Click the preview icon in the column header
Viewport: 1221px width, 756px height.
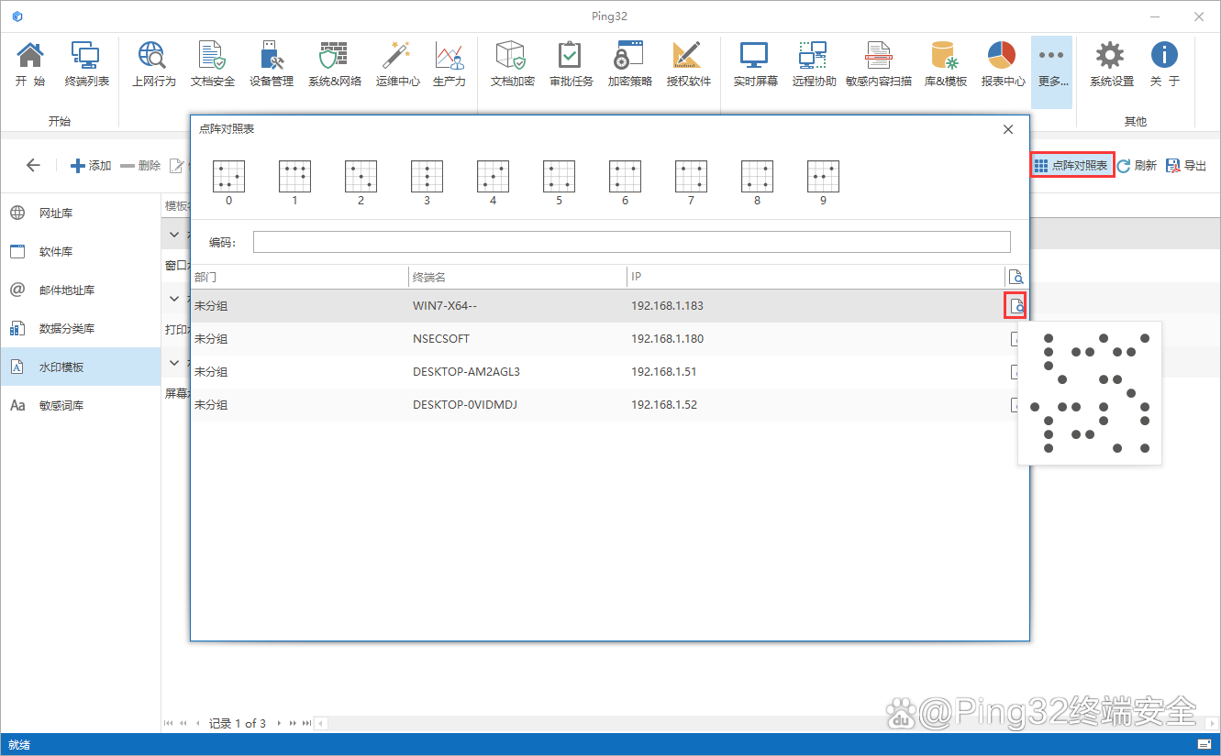coord(1016,277)
